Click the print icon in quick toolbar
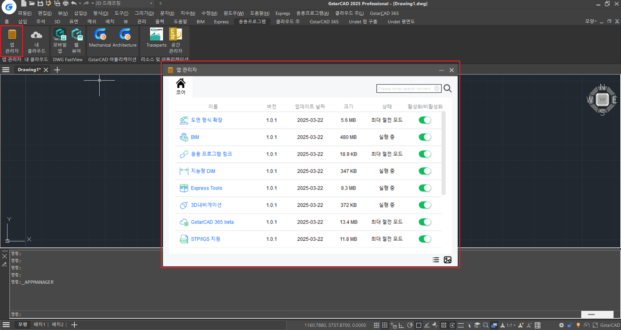Image resolution: width=621 pixels, height=330 pixels. (x=65, y=3)
